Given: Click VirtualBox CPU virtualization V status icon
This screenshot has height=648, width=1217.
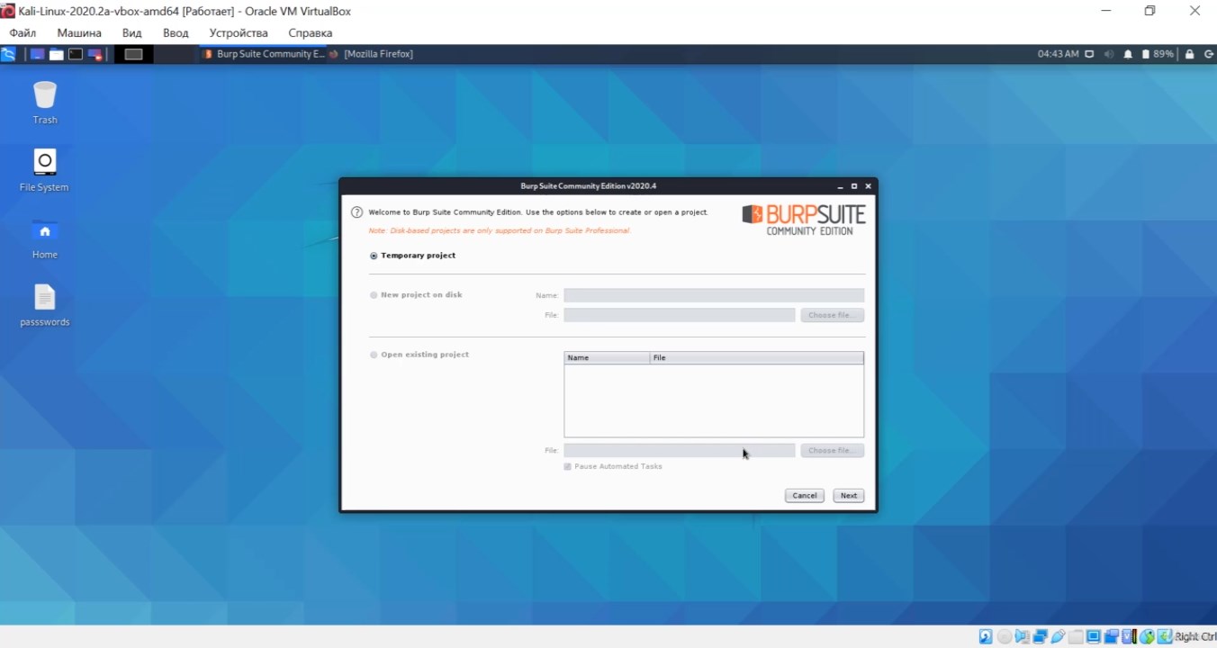Looking at the screenshot, I should (x=1129, y=637).
